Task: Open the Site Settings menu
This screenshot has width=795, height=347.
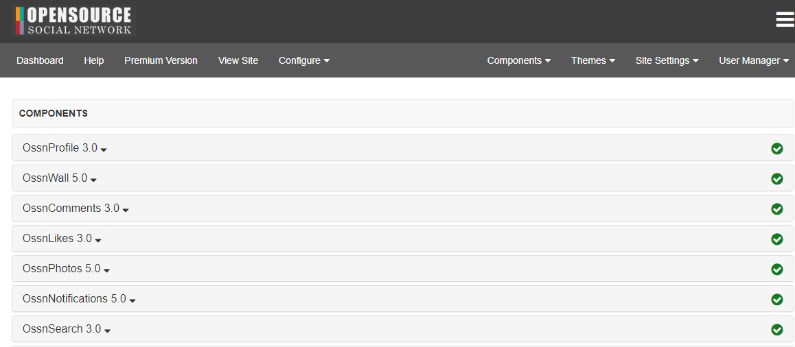Action: (667, 60)
